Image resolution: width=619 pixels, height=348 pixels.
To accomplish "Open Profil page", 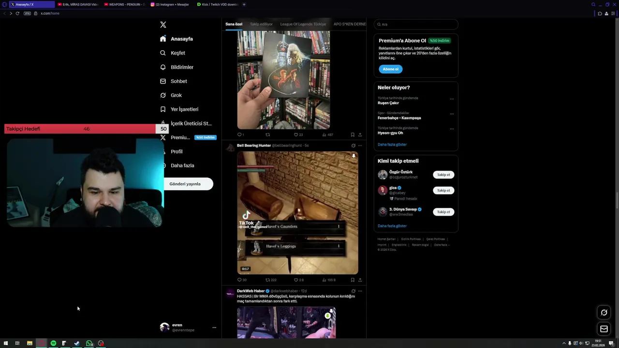I will point(171,151).
